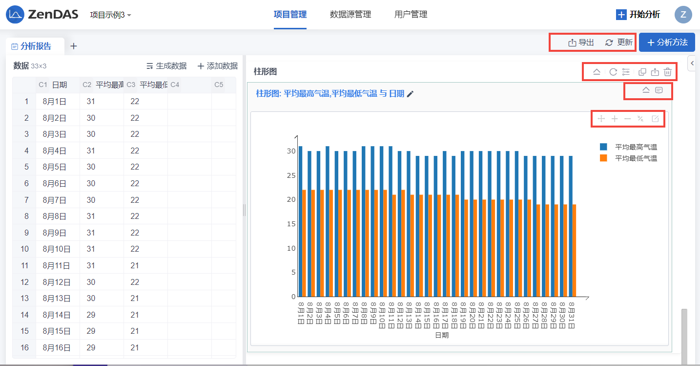Click the chart zoom-out minus icon
Image resolution: width=700 pixels, height=366 pixels.
click(x=628, y=119)
